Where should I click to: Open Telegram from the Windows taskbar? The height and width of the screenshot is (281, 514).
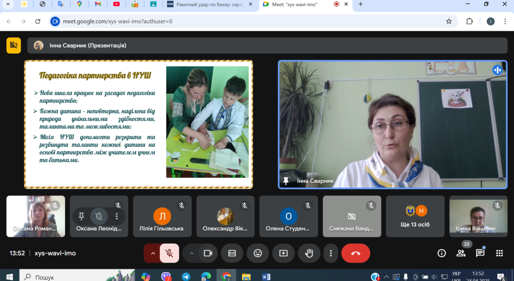pyautogui.click(x=186, y=277)
